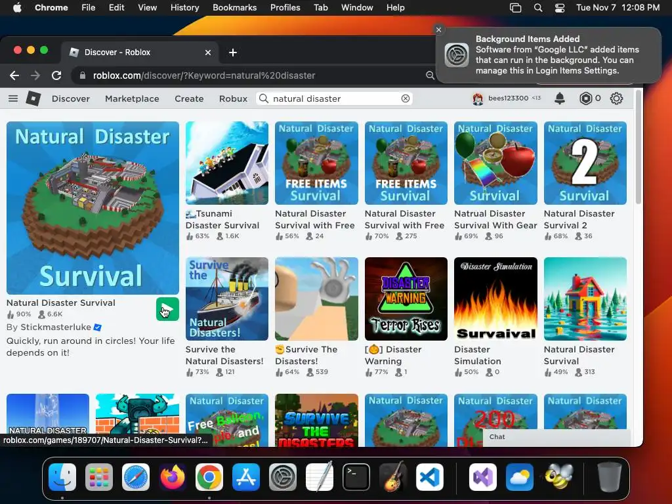Open the Roblox settings gear

[x=616, y=98]
